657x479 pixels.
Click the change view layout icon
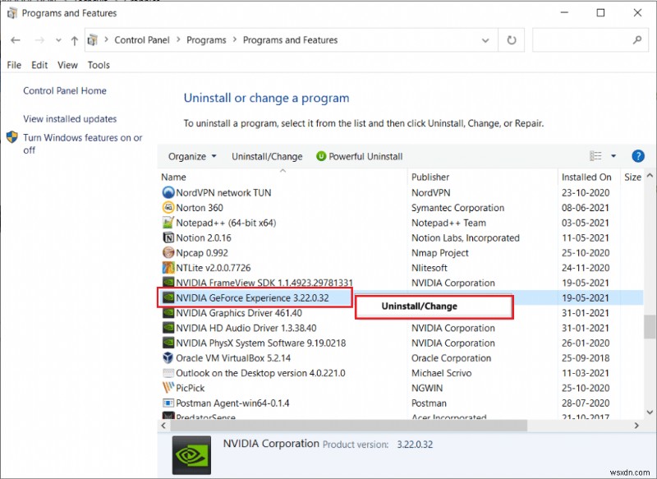tap(595, 156)
